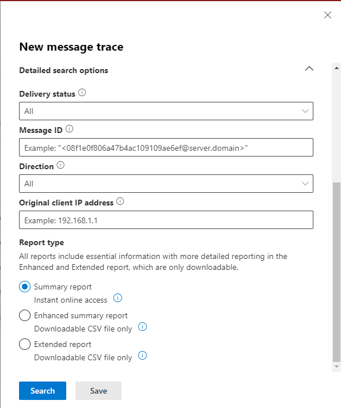Click the Direction info icon
This screenshot has height=408, width=341.
(x=60, y=165)
